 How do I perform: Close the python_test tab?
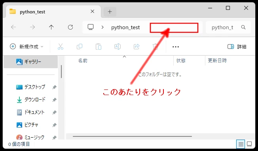click(93, 11)
